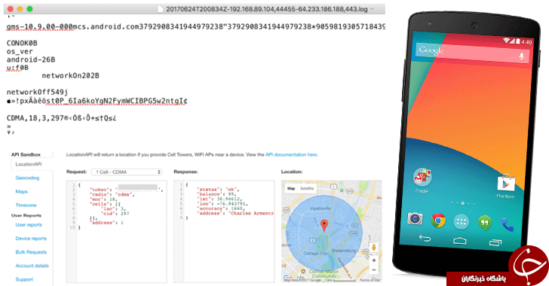549x286 pixels.
Task: Open the app drawer on the phone
Action: pos(461,222)
